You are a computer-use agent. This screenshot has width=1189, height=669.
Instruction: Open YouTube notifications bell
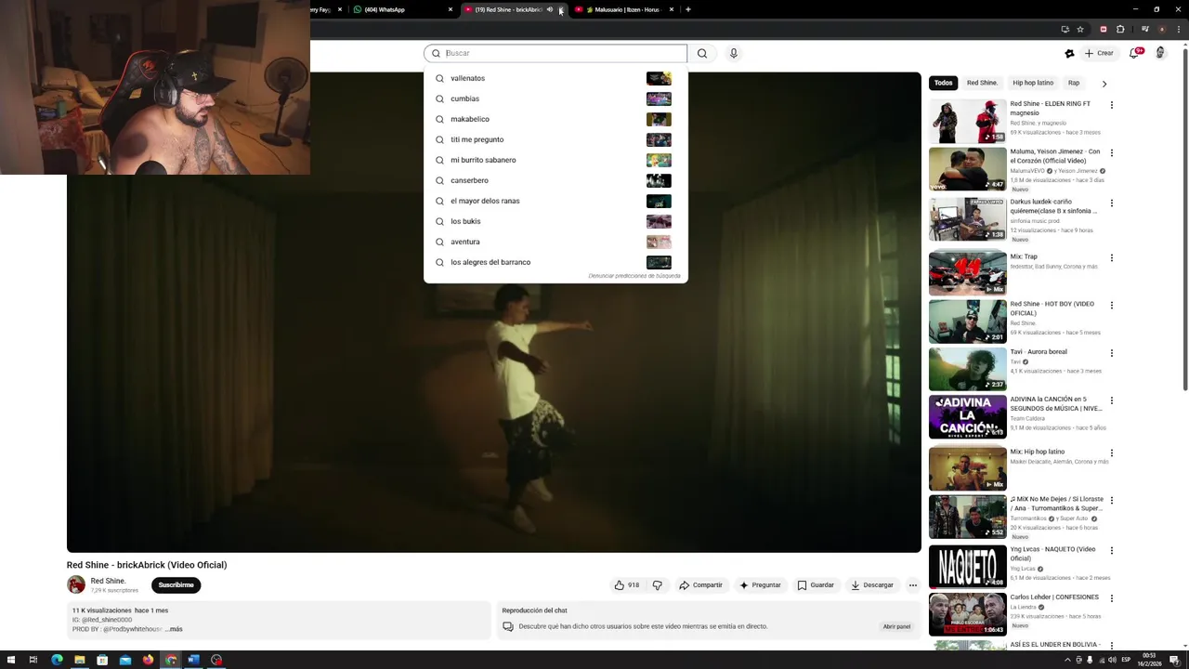pos(1134,53)
